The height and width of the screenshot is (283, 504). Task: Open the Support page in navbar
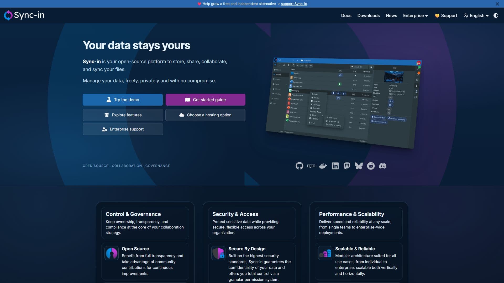click(446, 15)
